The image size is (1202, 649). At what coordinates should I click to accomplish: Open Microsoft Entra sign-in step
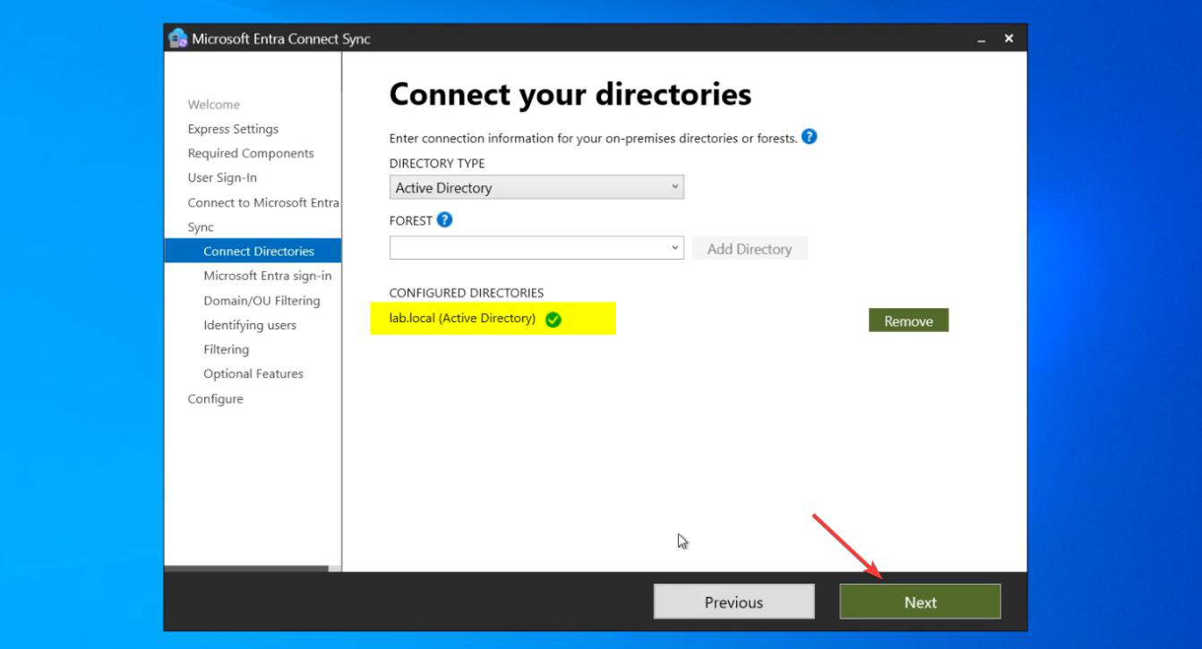(268, 276)
